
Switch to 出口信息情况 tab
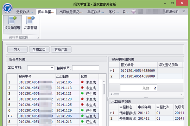tap(71, 12)
